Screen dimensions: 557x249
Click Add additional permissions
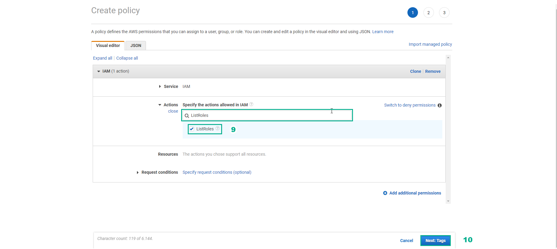tap(415, 193)
